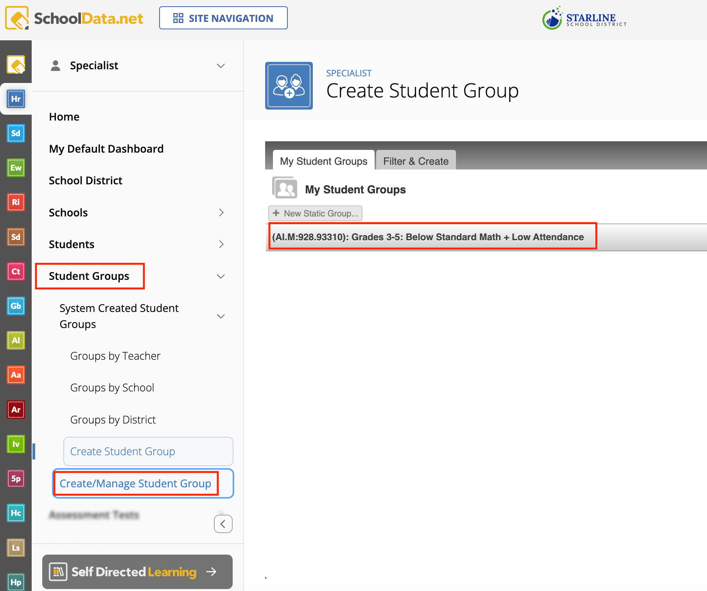
Task: Open the Home menu item
Action: pyautogui.click(x=64, y=117)
